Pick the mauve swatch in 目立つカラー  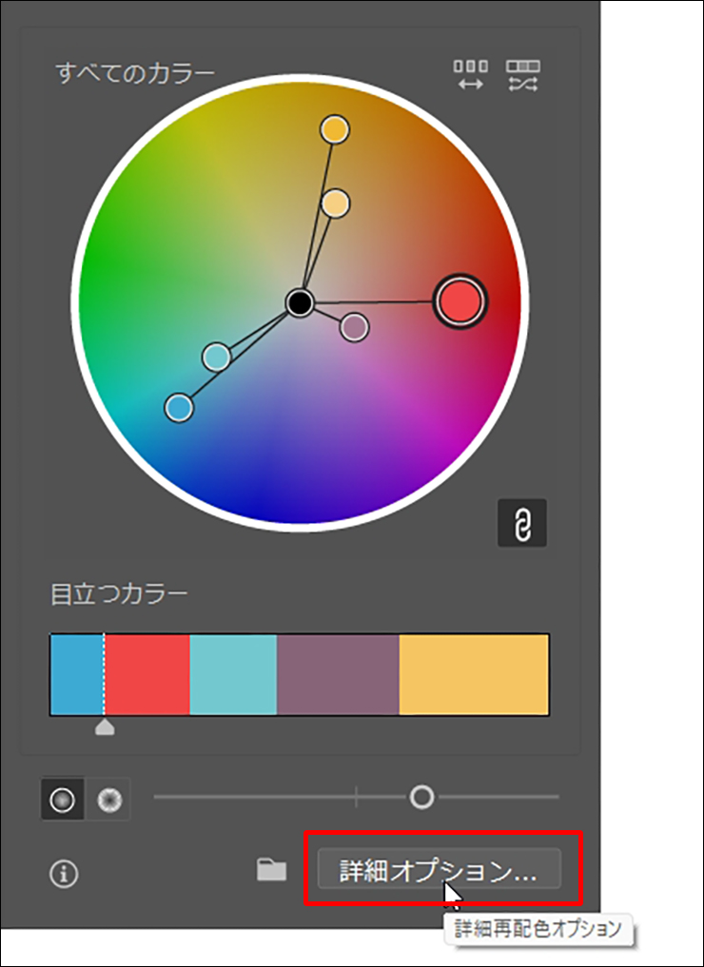(338, 675)
